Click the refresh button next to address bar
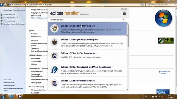Screen dimensions: 177x99 pos(143,5)
